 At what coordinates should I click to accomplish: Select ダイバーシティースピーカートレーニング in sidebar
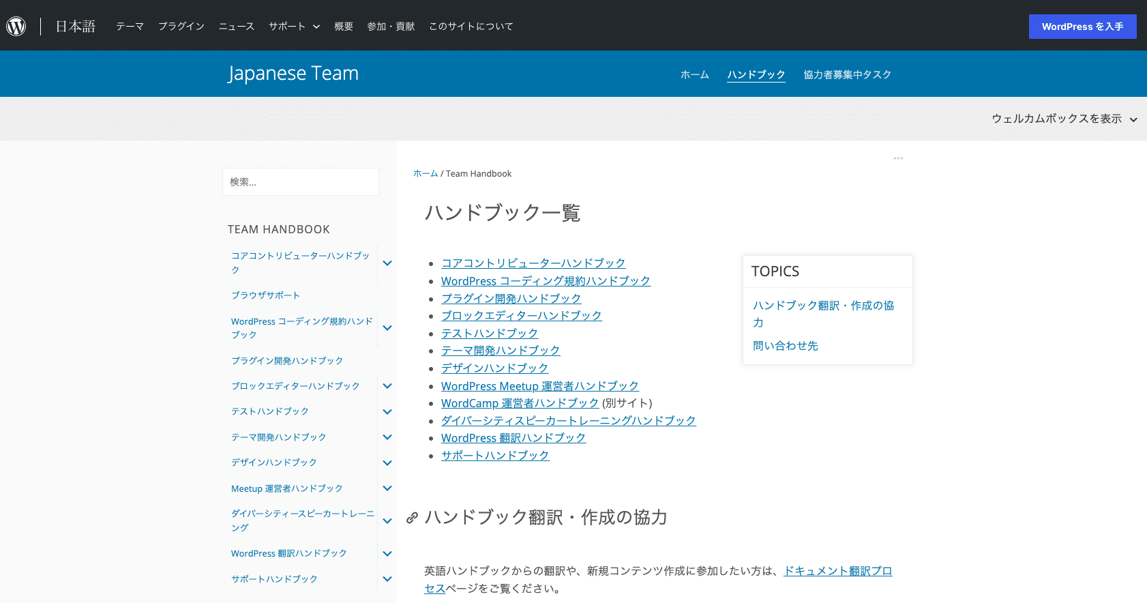point(303,520)
